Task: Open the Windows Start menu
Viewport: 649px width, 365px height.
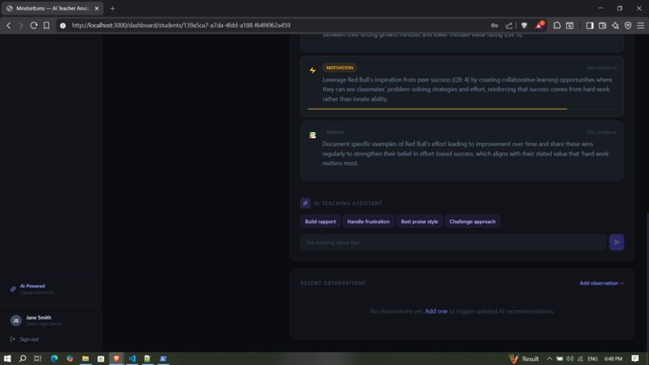Action: 7,359
